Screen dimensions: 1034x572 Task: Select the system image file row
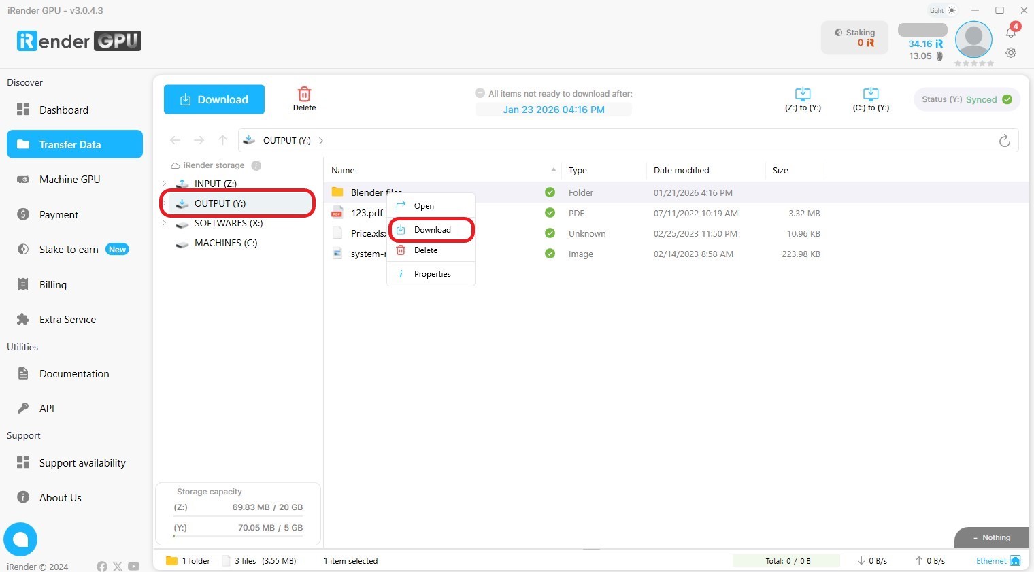[676, 254]
